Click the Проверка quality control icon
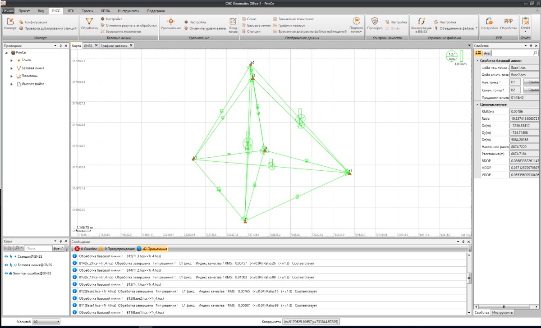The height and width of the screenshot is (328, 541). (x=374, y=23)
